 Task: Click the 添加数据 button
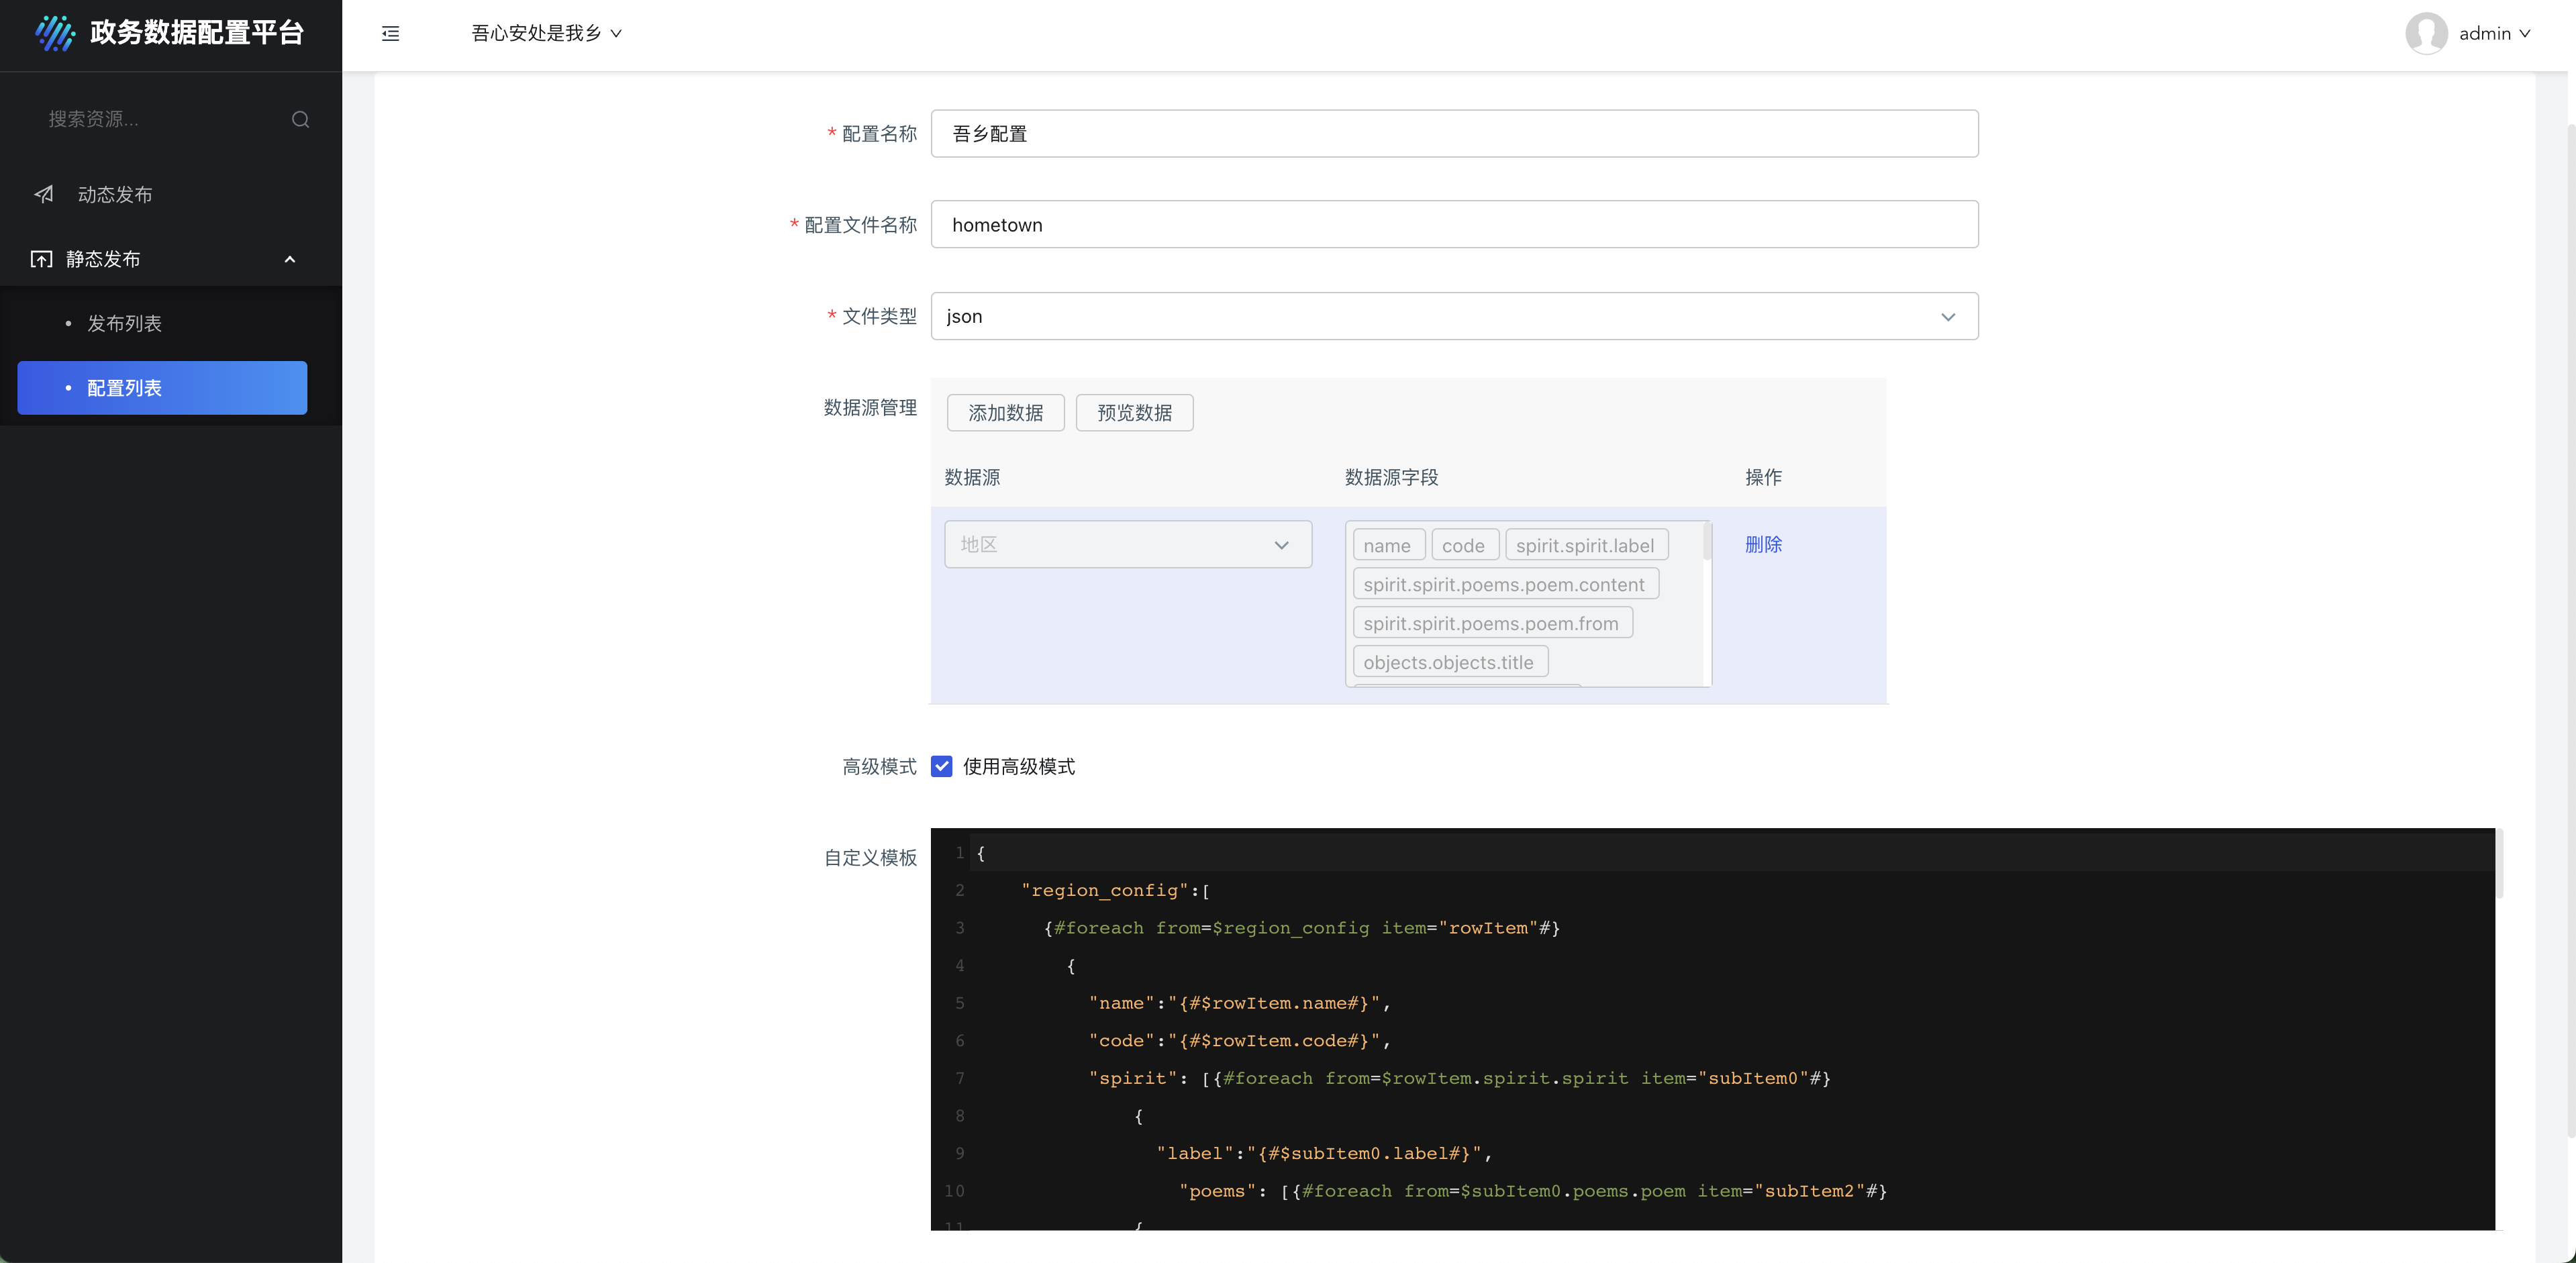[x=1005, y=413]
